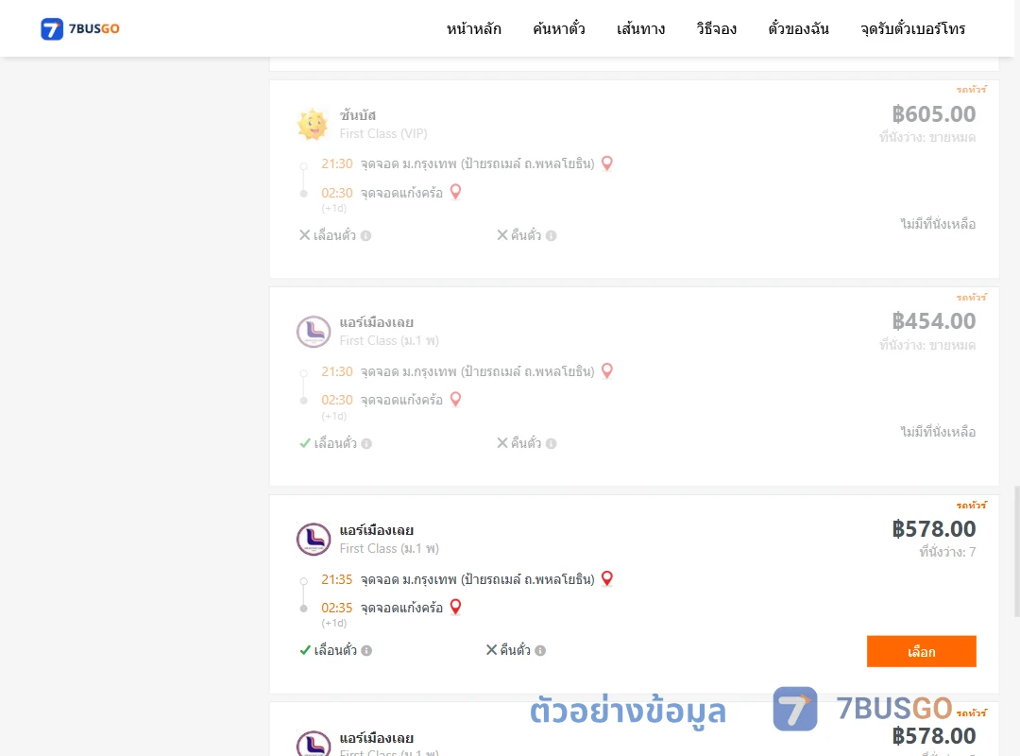Click แอร์เมืองเลย logo in ฿454.00 card
This screenshot has width=1020, height=756.
tap(314, 332)
